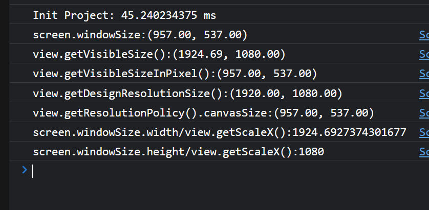Click the getResolutionPolicy().canvasSize log message
The image size is (429, 210).
203,113
